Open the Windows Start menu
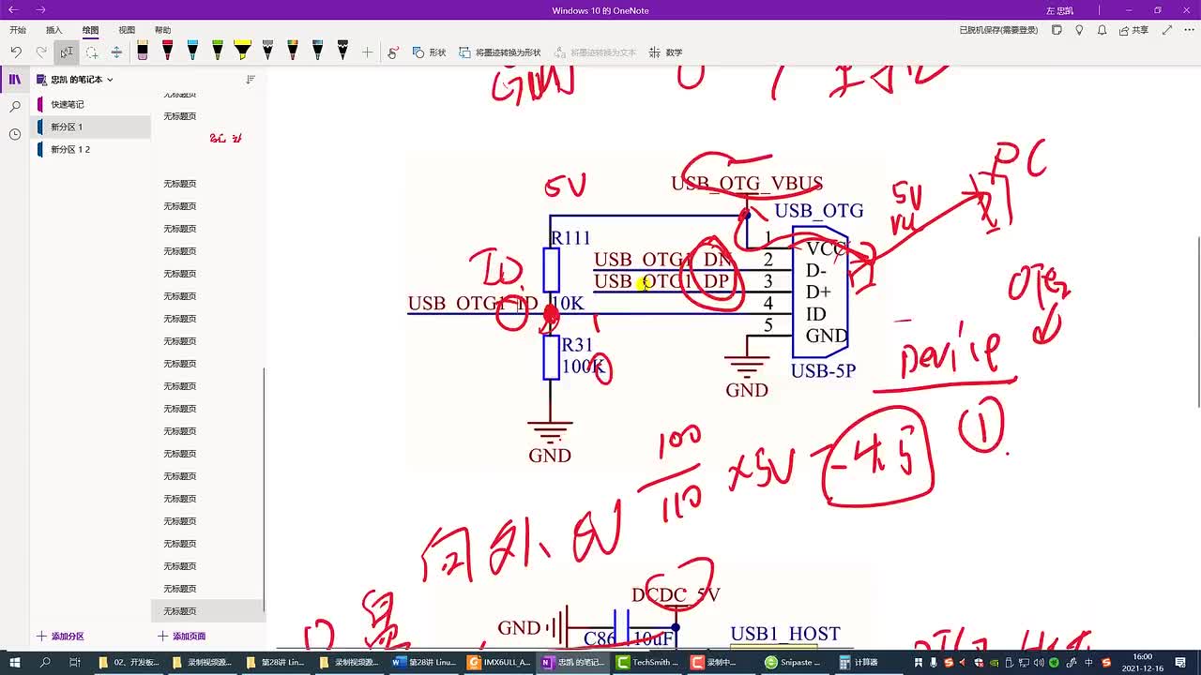 14,662
